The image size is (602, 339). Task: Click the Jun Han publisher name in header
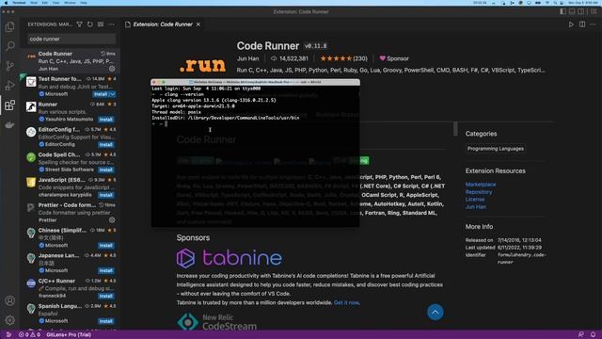pyautogui.click(x=247, y=58)
